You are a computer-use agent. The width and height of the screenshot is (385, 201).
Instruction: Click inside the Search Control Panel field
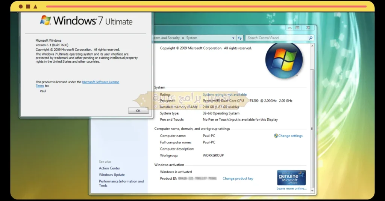[276, 38]
